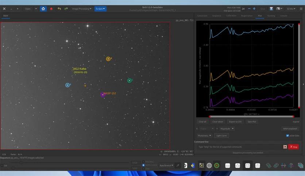
Task: Click the orange reference star marker 3
Action: tap(108, 59)
